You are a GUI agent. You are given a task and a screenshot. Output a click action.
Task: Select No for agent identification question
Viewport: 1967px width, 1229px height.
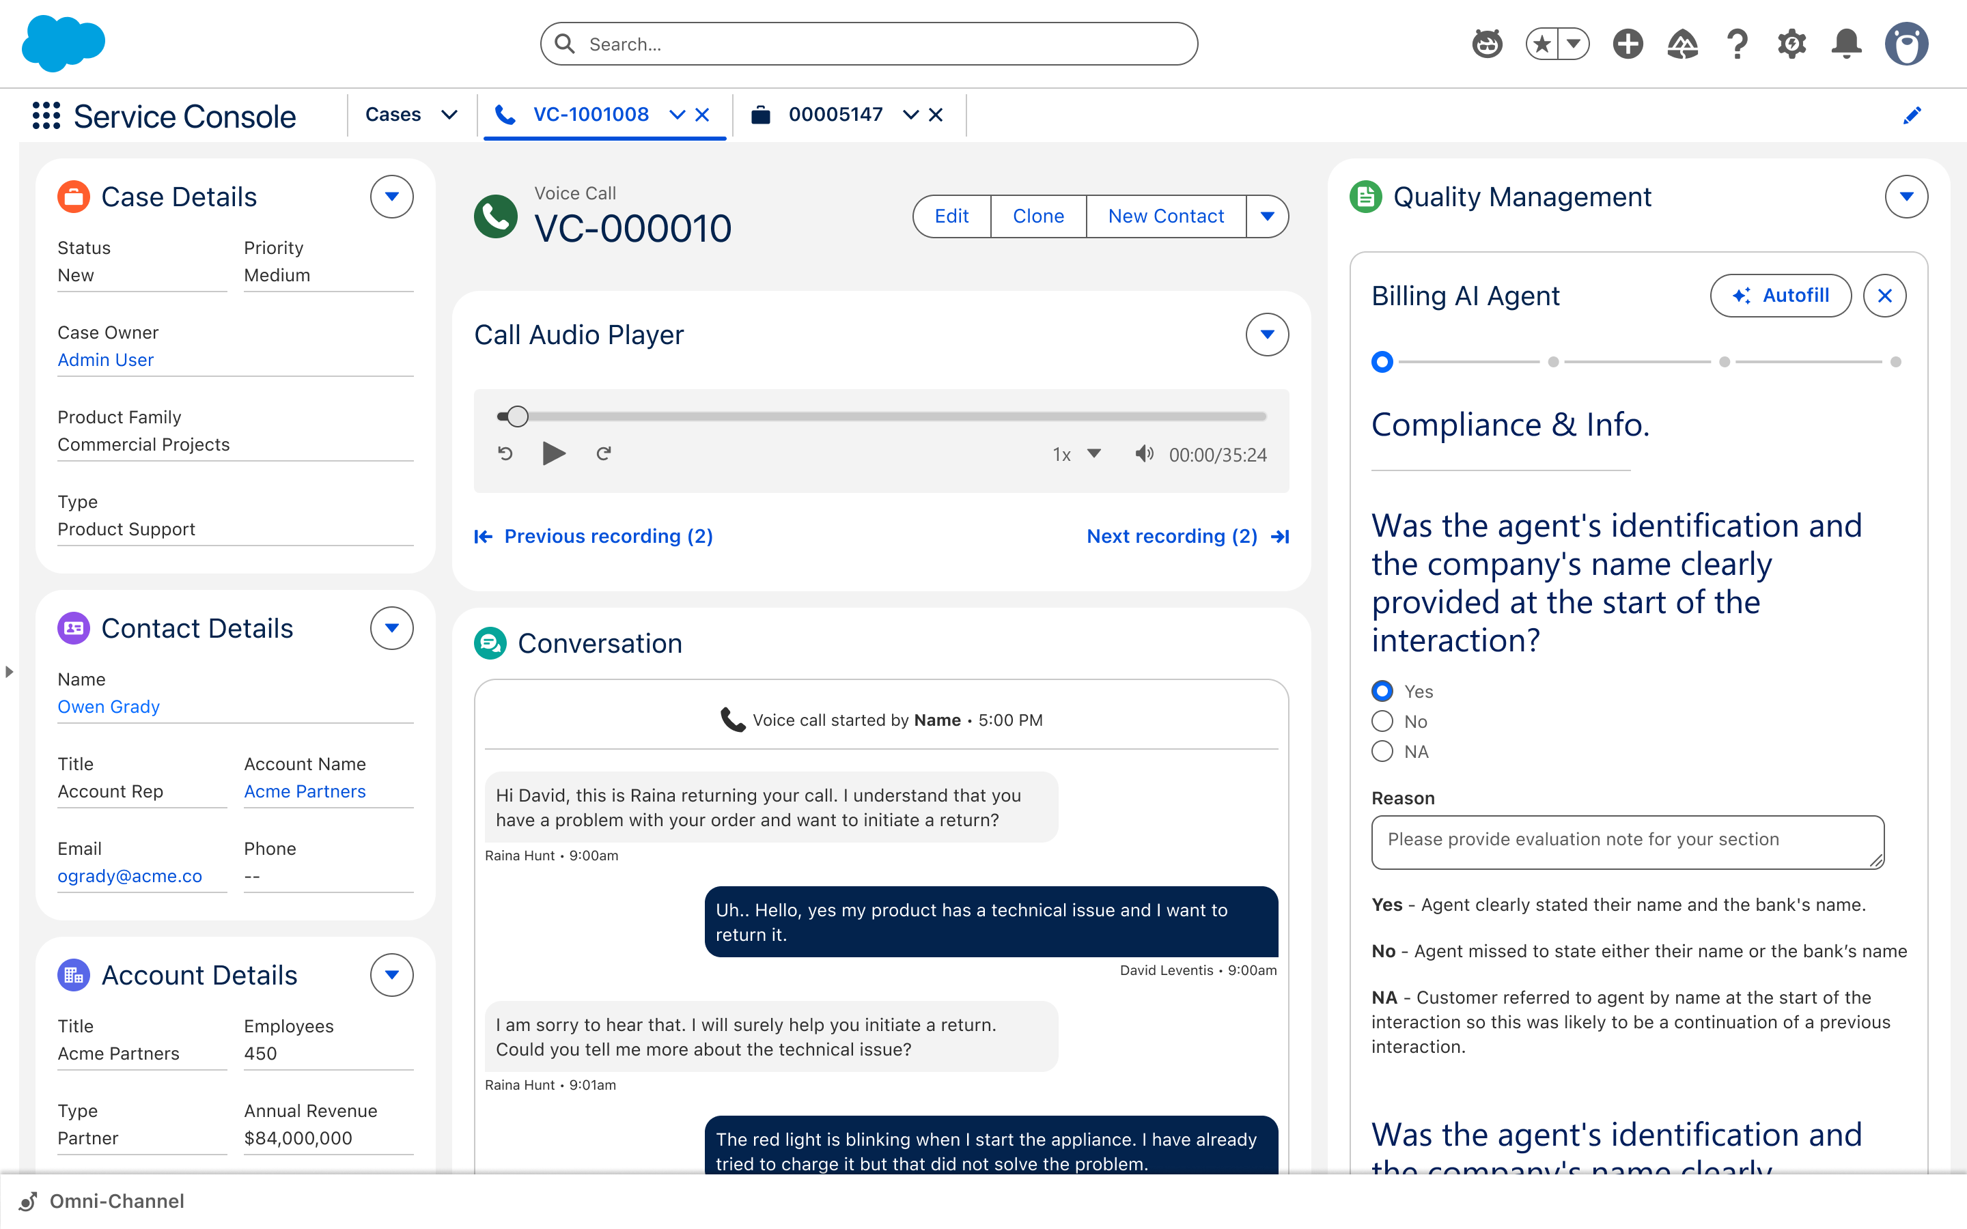pos(1382,721)
